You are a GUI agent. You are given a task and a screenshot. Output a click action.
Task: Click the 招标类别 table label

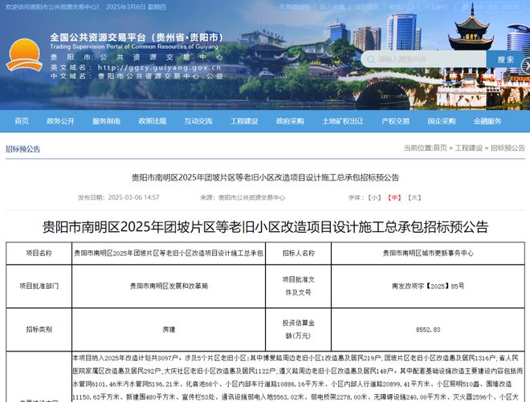pos(39,329)
